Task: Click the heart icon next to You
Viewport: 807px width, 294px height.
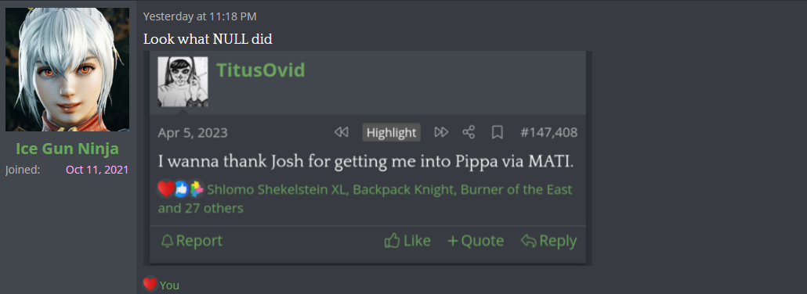Action: click(150, 284)
